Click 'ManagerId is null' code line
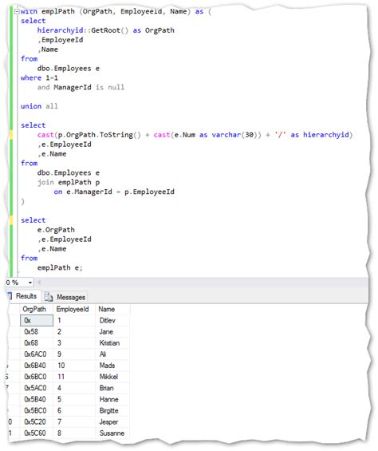 [x=89, y=87]
